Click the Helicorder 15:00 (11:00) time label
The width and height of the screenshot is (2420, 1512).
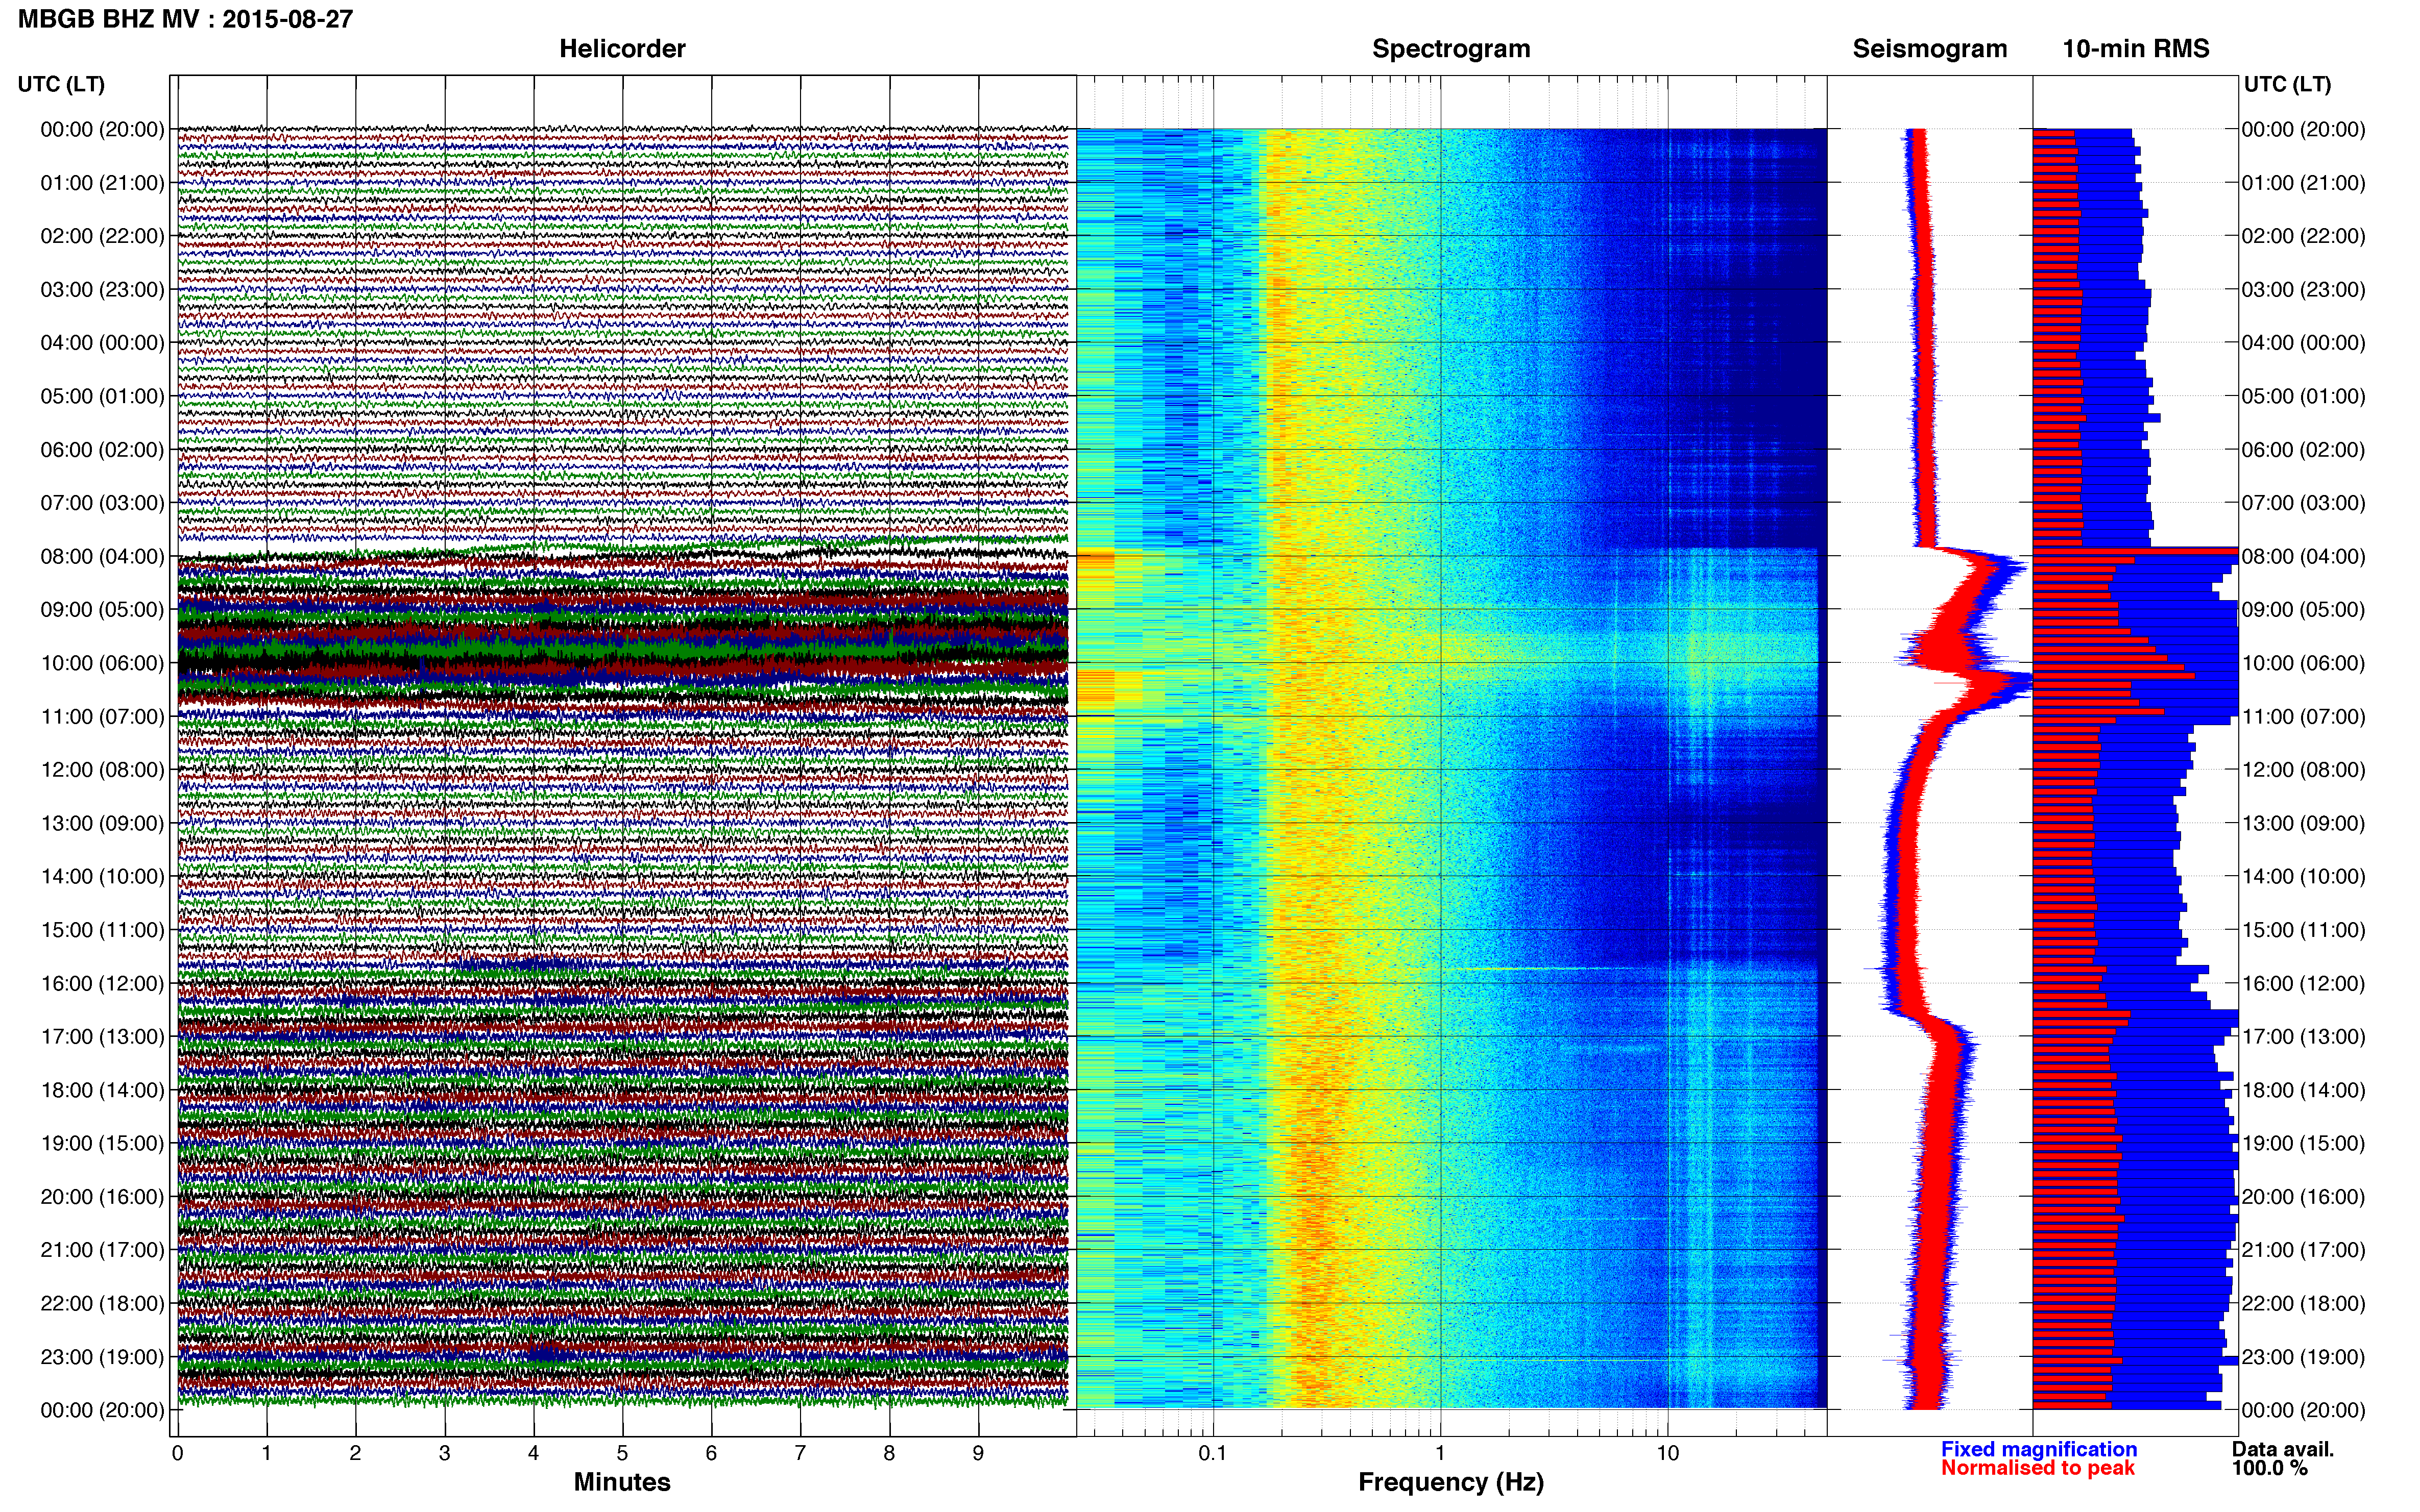(x=102, y=930)
